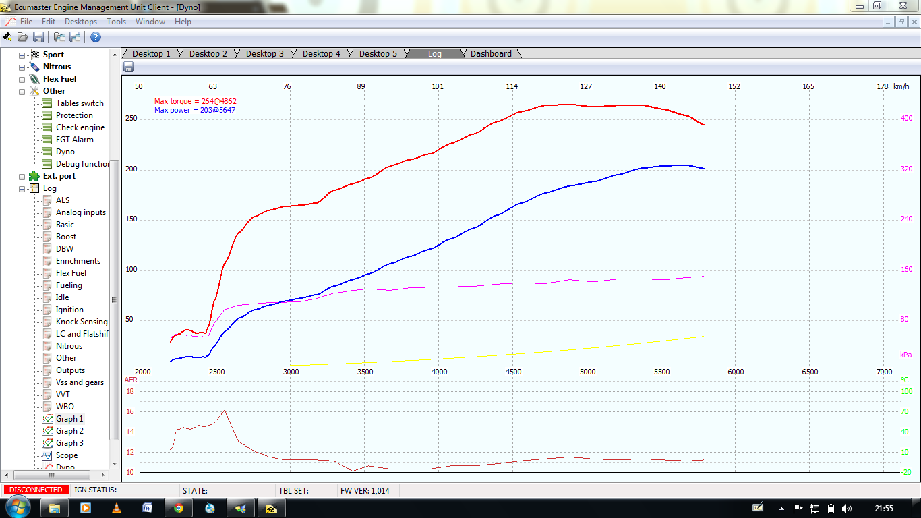Click the connect-to-device toolbar icon
Screen dimensions: 921x518
pyautogui.click(x=7, y=37)
